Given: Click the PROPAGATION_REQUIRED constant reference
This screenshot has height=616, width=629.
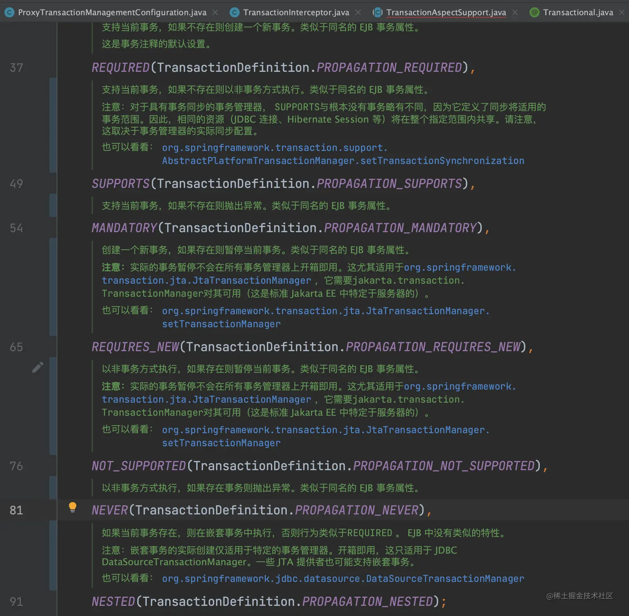Looking at the screenshot, I should coord(390,67).
